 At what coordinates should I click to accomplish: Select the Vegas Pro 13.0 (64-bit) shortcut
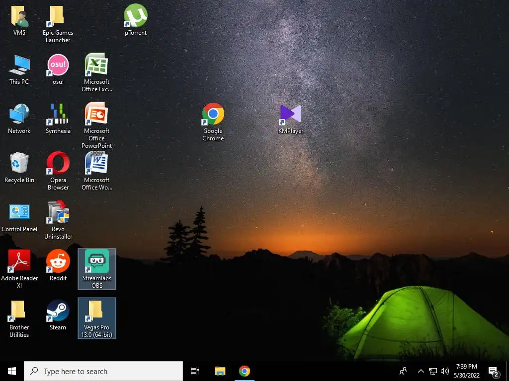click(97, 318)
